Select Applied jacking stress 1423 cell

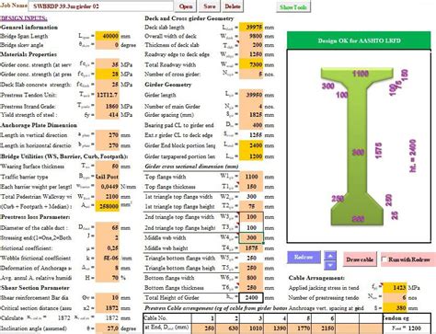pos(395,288)
